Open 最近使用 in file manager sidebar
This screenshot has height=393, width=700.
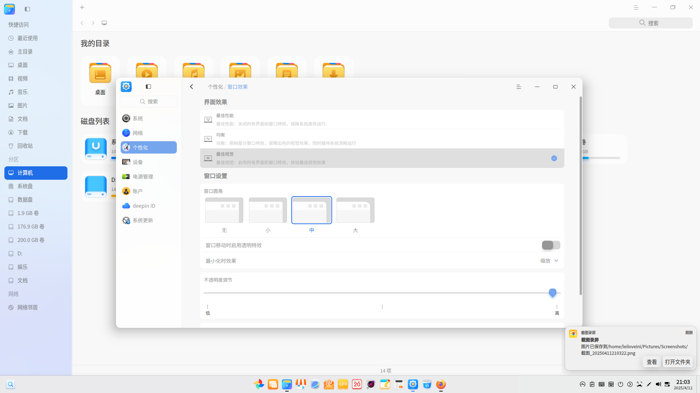[x=36, y=38]
